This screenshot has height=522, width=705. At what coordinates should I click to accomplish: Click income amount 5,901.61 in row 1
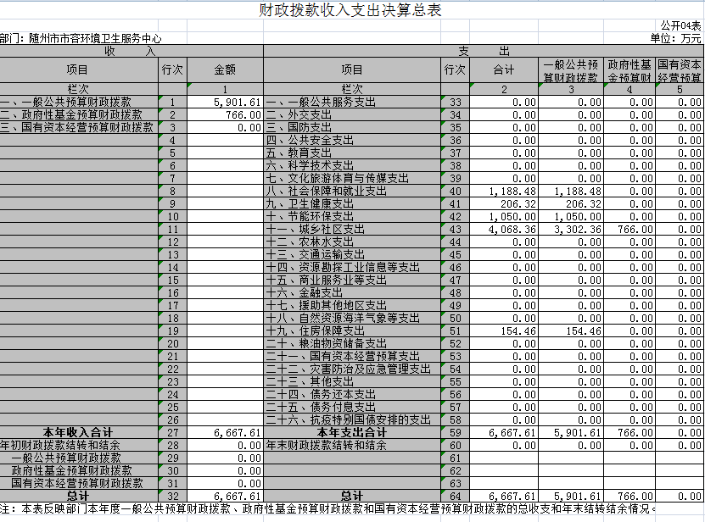tap(225, 102)
